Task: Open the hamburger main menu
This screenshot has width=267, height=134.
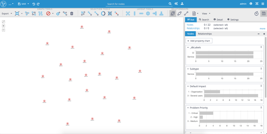Action: click(x=263, y=4)
